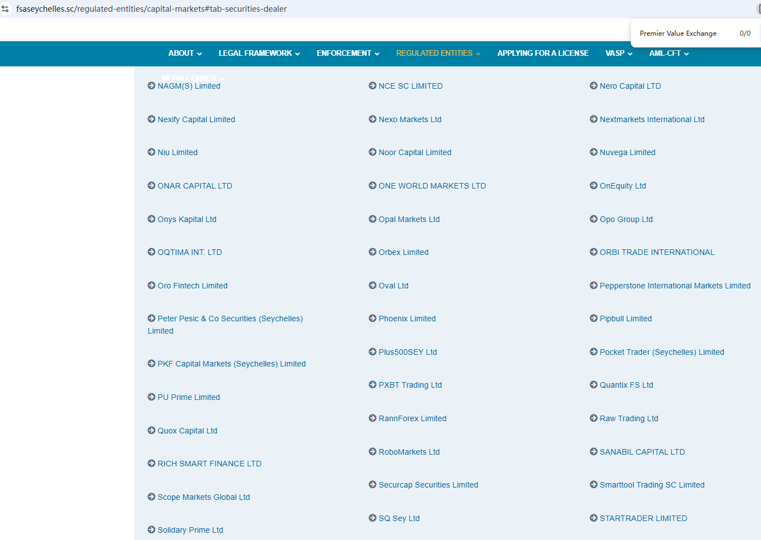The image size is (761, 540).
Task: Click the arrow icon beside Phoenix Limited
Action: (x=372, y=318)
